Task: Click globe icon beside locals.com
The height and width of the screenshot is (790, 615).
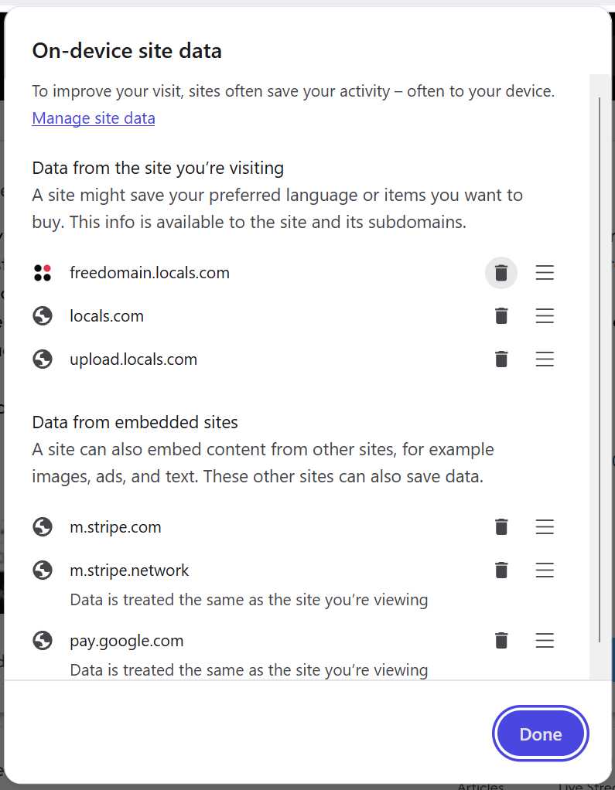Action: coord(43,316)
